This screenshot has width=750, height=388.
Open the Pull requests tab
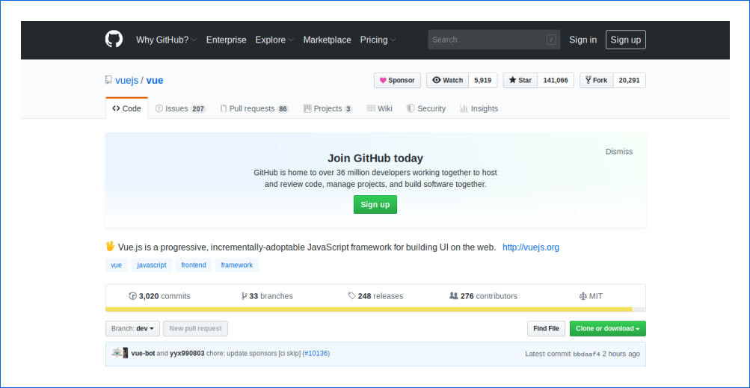(x=253, y=108)
